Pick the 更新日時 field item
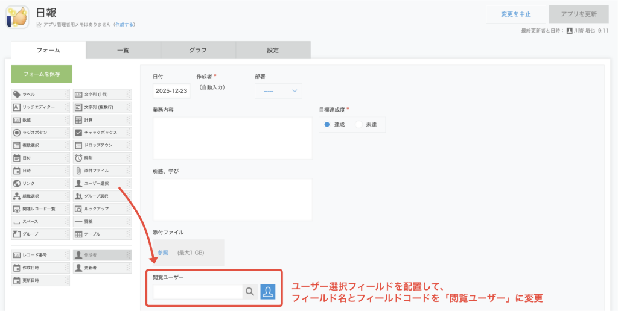This screenshot has width=618, height=311. pyautogui.click(x=40, y=281)
